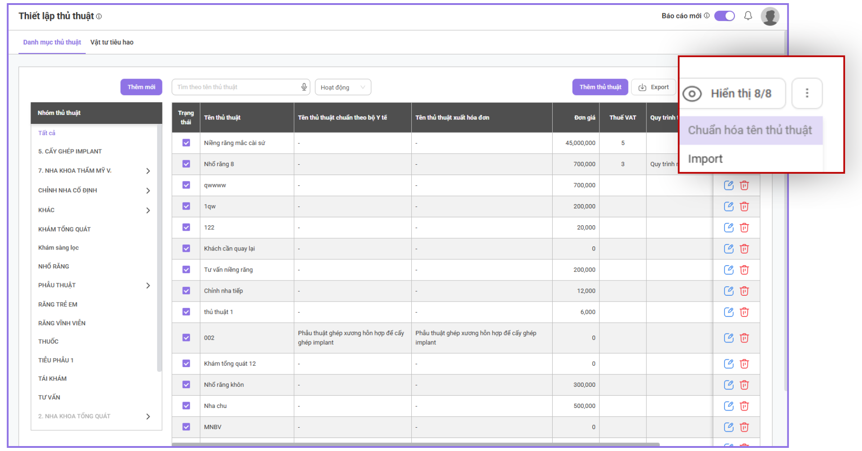Click delete icon for Nha chu row
The height and width of the screenshot is (451, 862).
coord(744,406)
